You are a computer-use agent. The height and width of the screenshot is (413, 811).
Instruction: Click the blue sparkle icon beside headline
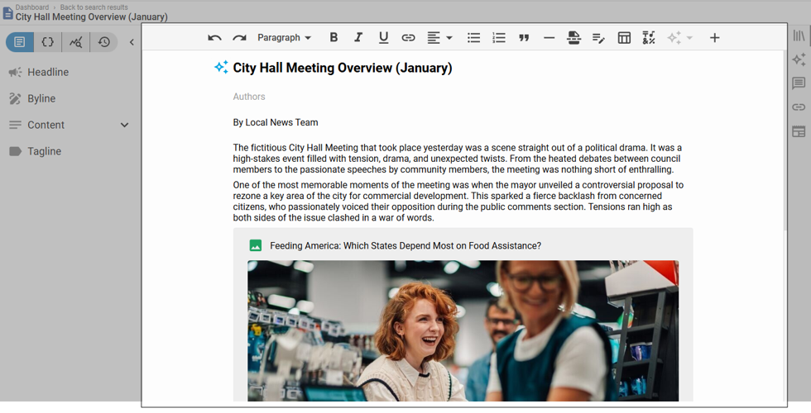[x=222, y=67]
